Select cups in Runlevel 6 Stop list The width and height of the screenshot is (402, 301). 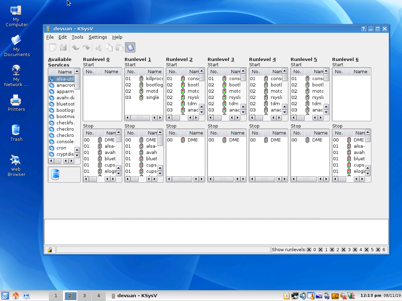[x=349, y=165]
